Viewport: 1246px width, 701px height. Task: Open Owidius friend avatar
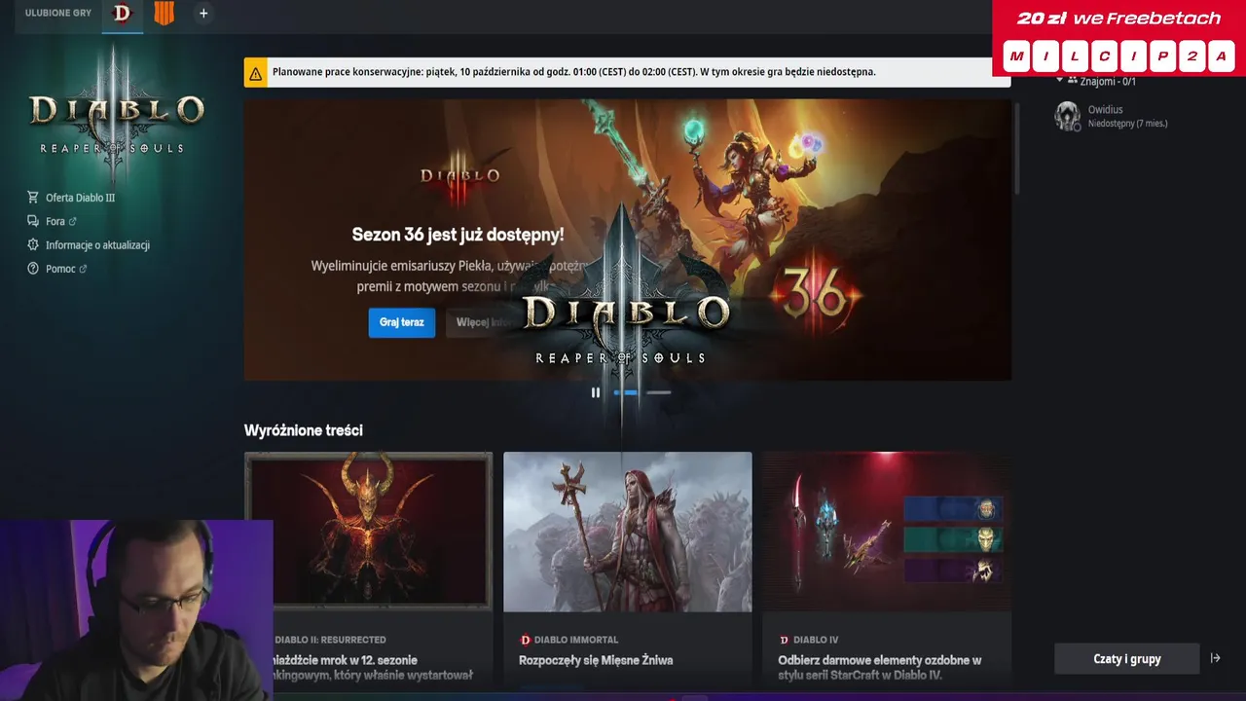1068,116
